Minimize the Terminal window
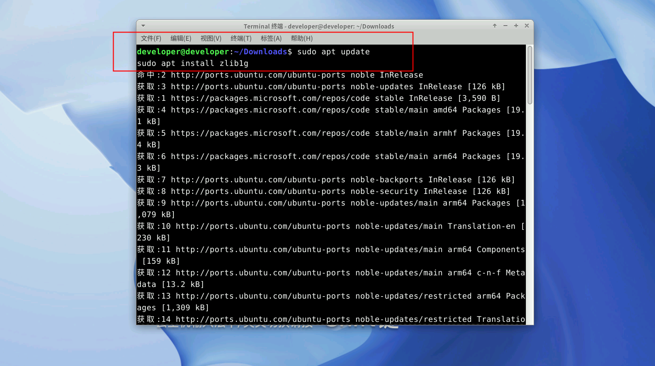Image resolution: width=655 pixels, height=366 pixels. click(505, 26)
